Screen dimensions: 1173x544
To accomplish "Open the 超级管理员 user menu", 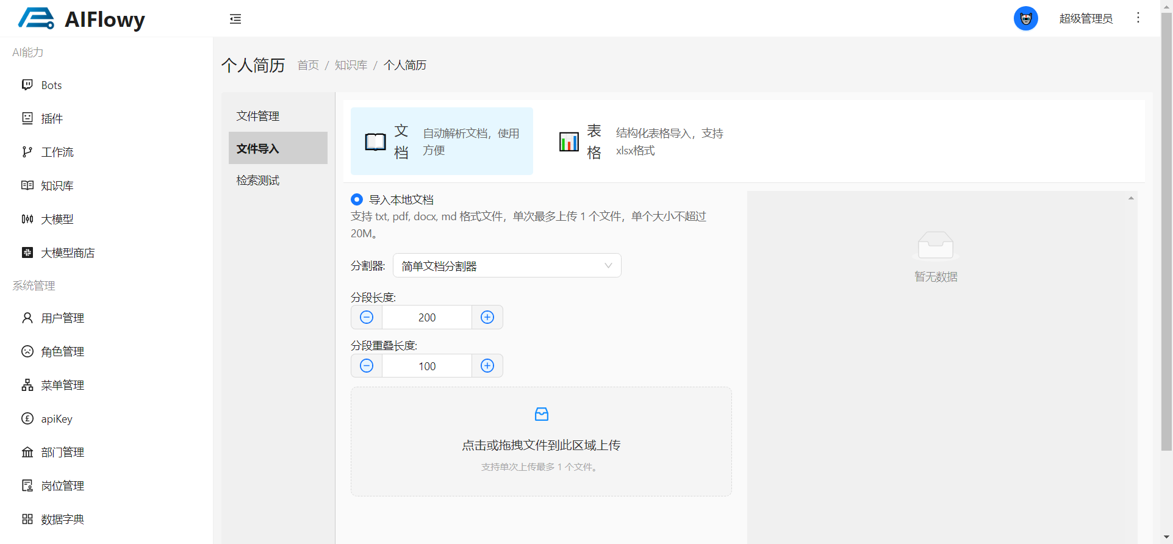I will point(1085,19).
